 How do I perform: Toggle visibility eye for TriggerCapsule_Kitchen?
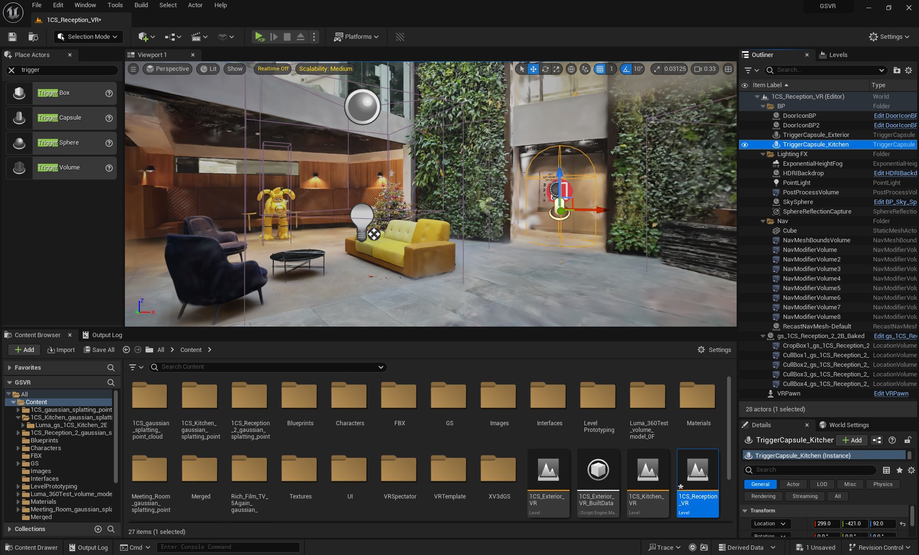click(x=745, y=145)
